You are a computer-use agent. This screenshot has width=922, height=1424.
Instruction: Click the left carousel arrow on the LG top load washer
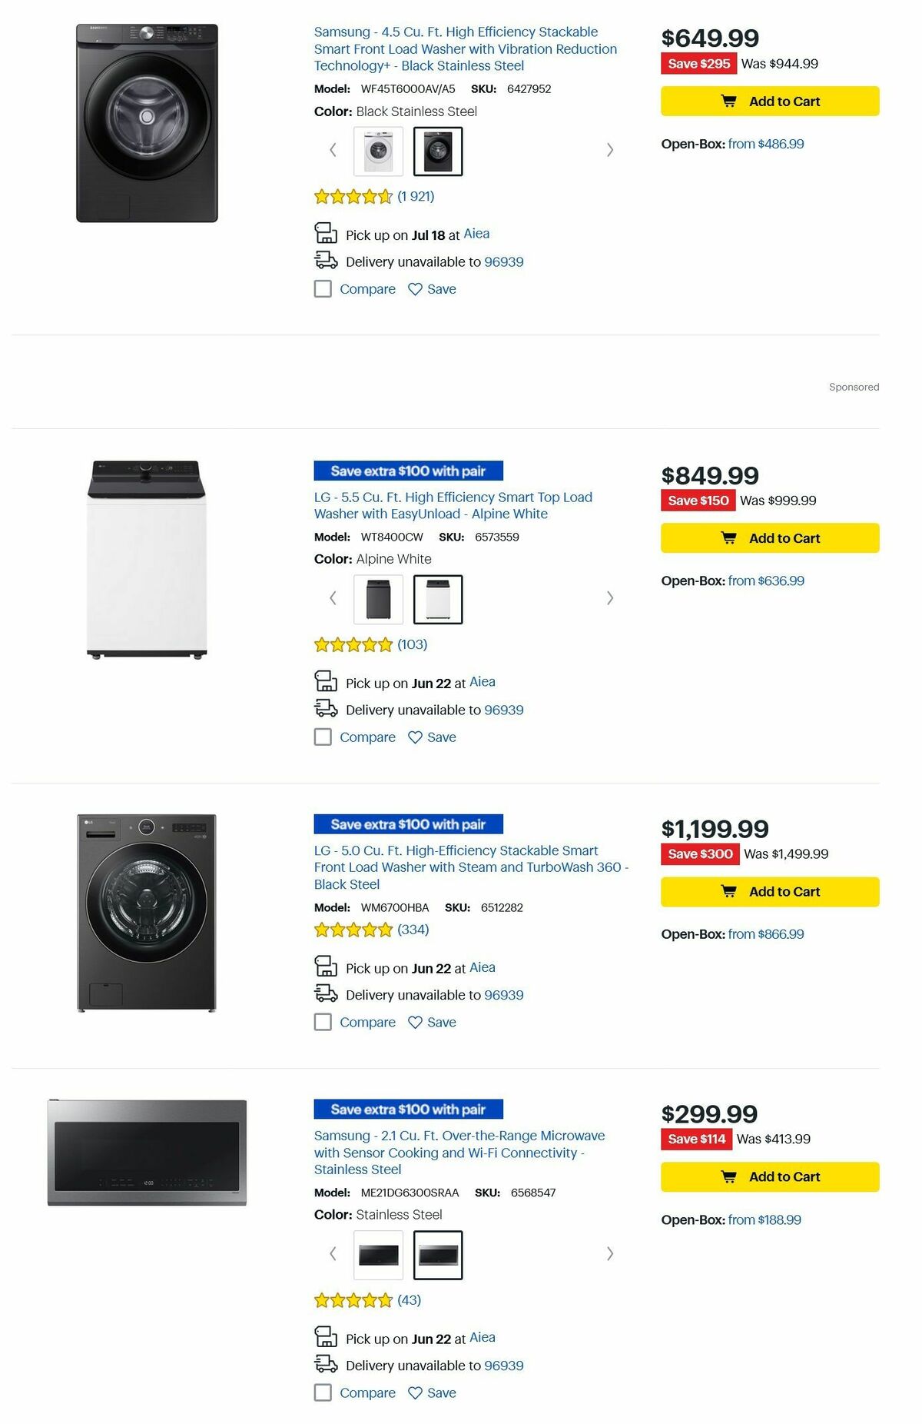point(333,597)
